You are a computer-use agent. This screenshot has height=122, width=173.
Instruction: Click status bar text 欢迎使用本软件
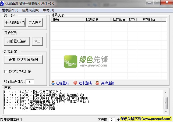pos(11,120)
